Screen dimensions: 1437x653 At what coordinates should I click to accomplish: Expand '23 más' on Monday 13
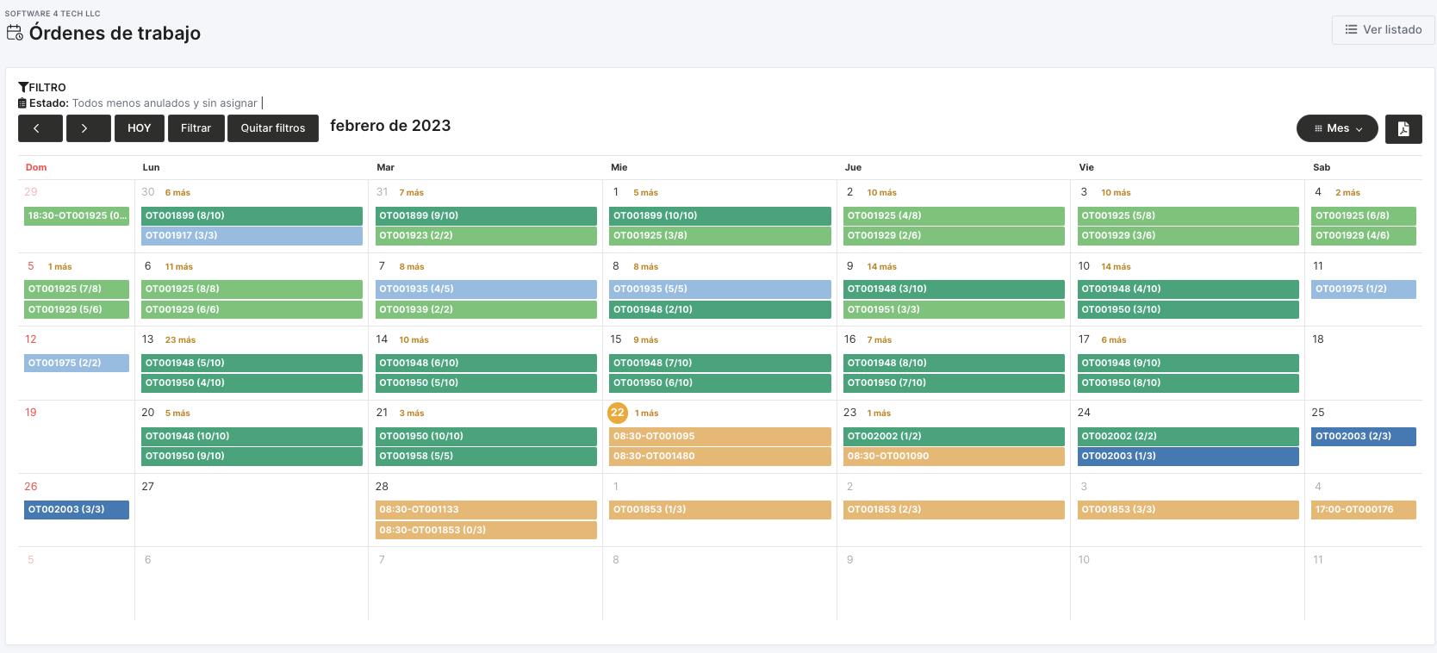180,340
